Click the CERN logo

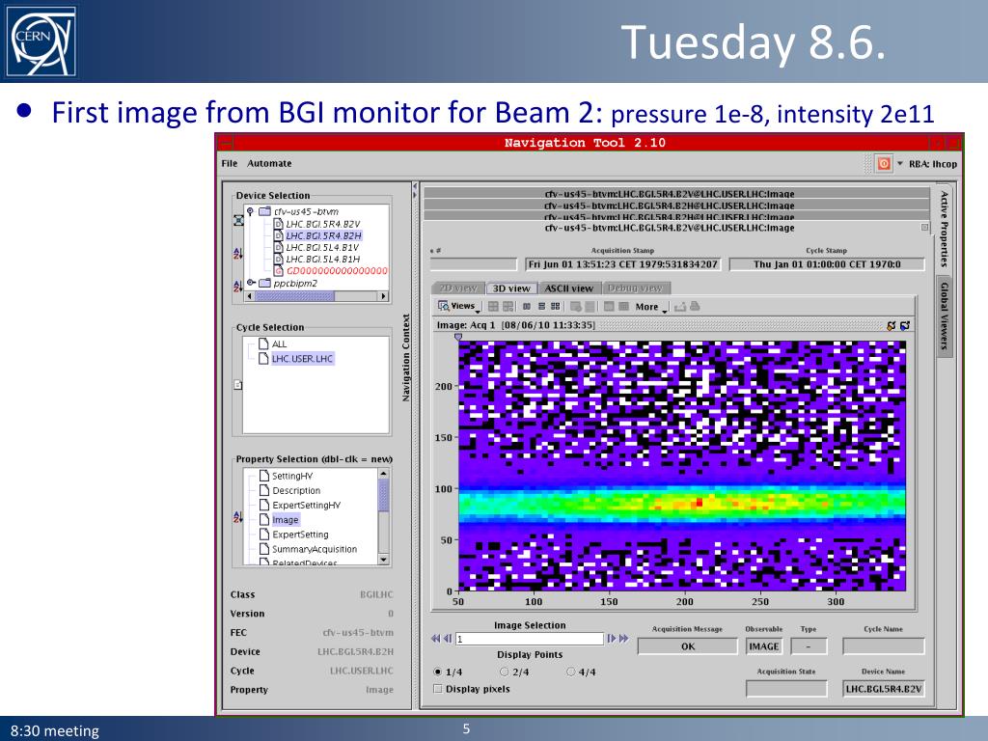41,41
